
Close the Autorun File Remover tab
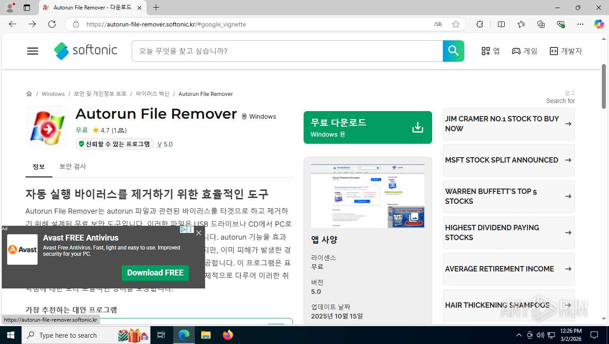coord(140,8)
